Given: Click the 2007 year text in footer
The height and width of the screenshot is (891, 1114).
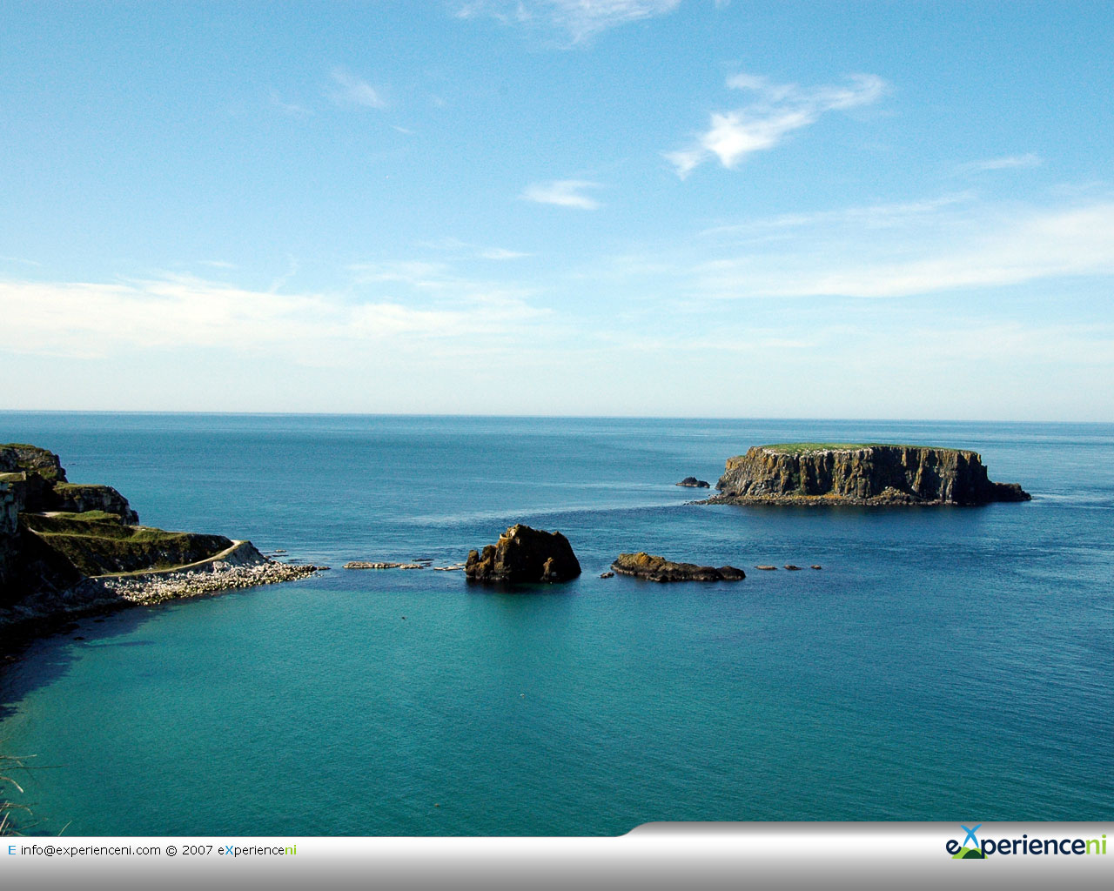Looking at the screenshot, I should (x=198, y=850).
